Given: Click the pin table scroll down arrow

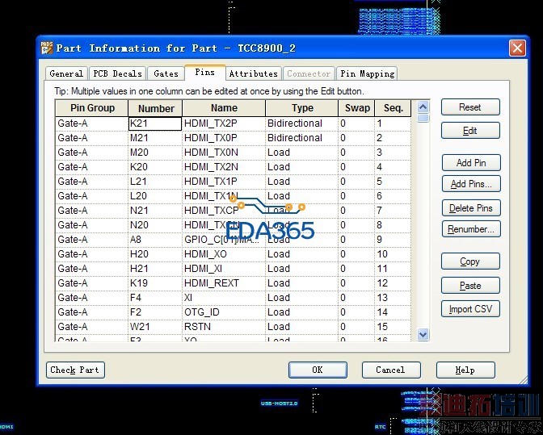Looking at the screenshot, I should pos(423,334).
